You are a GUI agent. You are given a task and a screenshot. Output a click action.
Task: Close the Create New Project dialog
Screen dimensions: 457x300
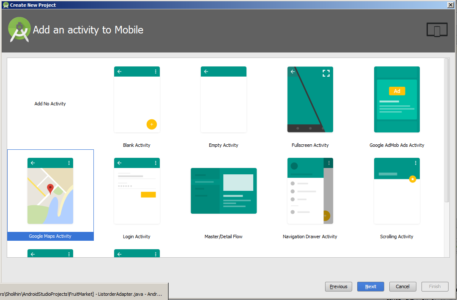450,5
